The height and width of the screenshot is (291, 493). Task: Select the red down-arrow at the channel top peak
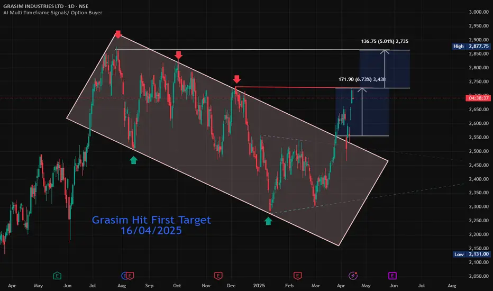click(x=118, y=34)
